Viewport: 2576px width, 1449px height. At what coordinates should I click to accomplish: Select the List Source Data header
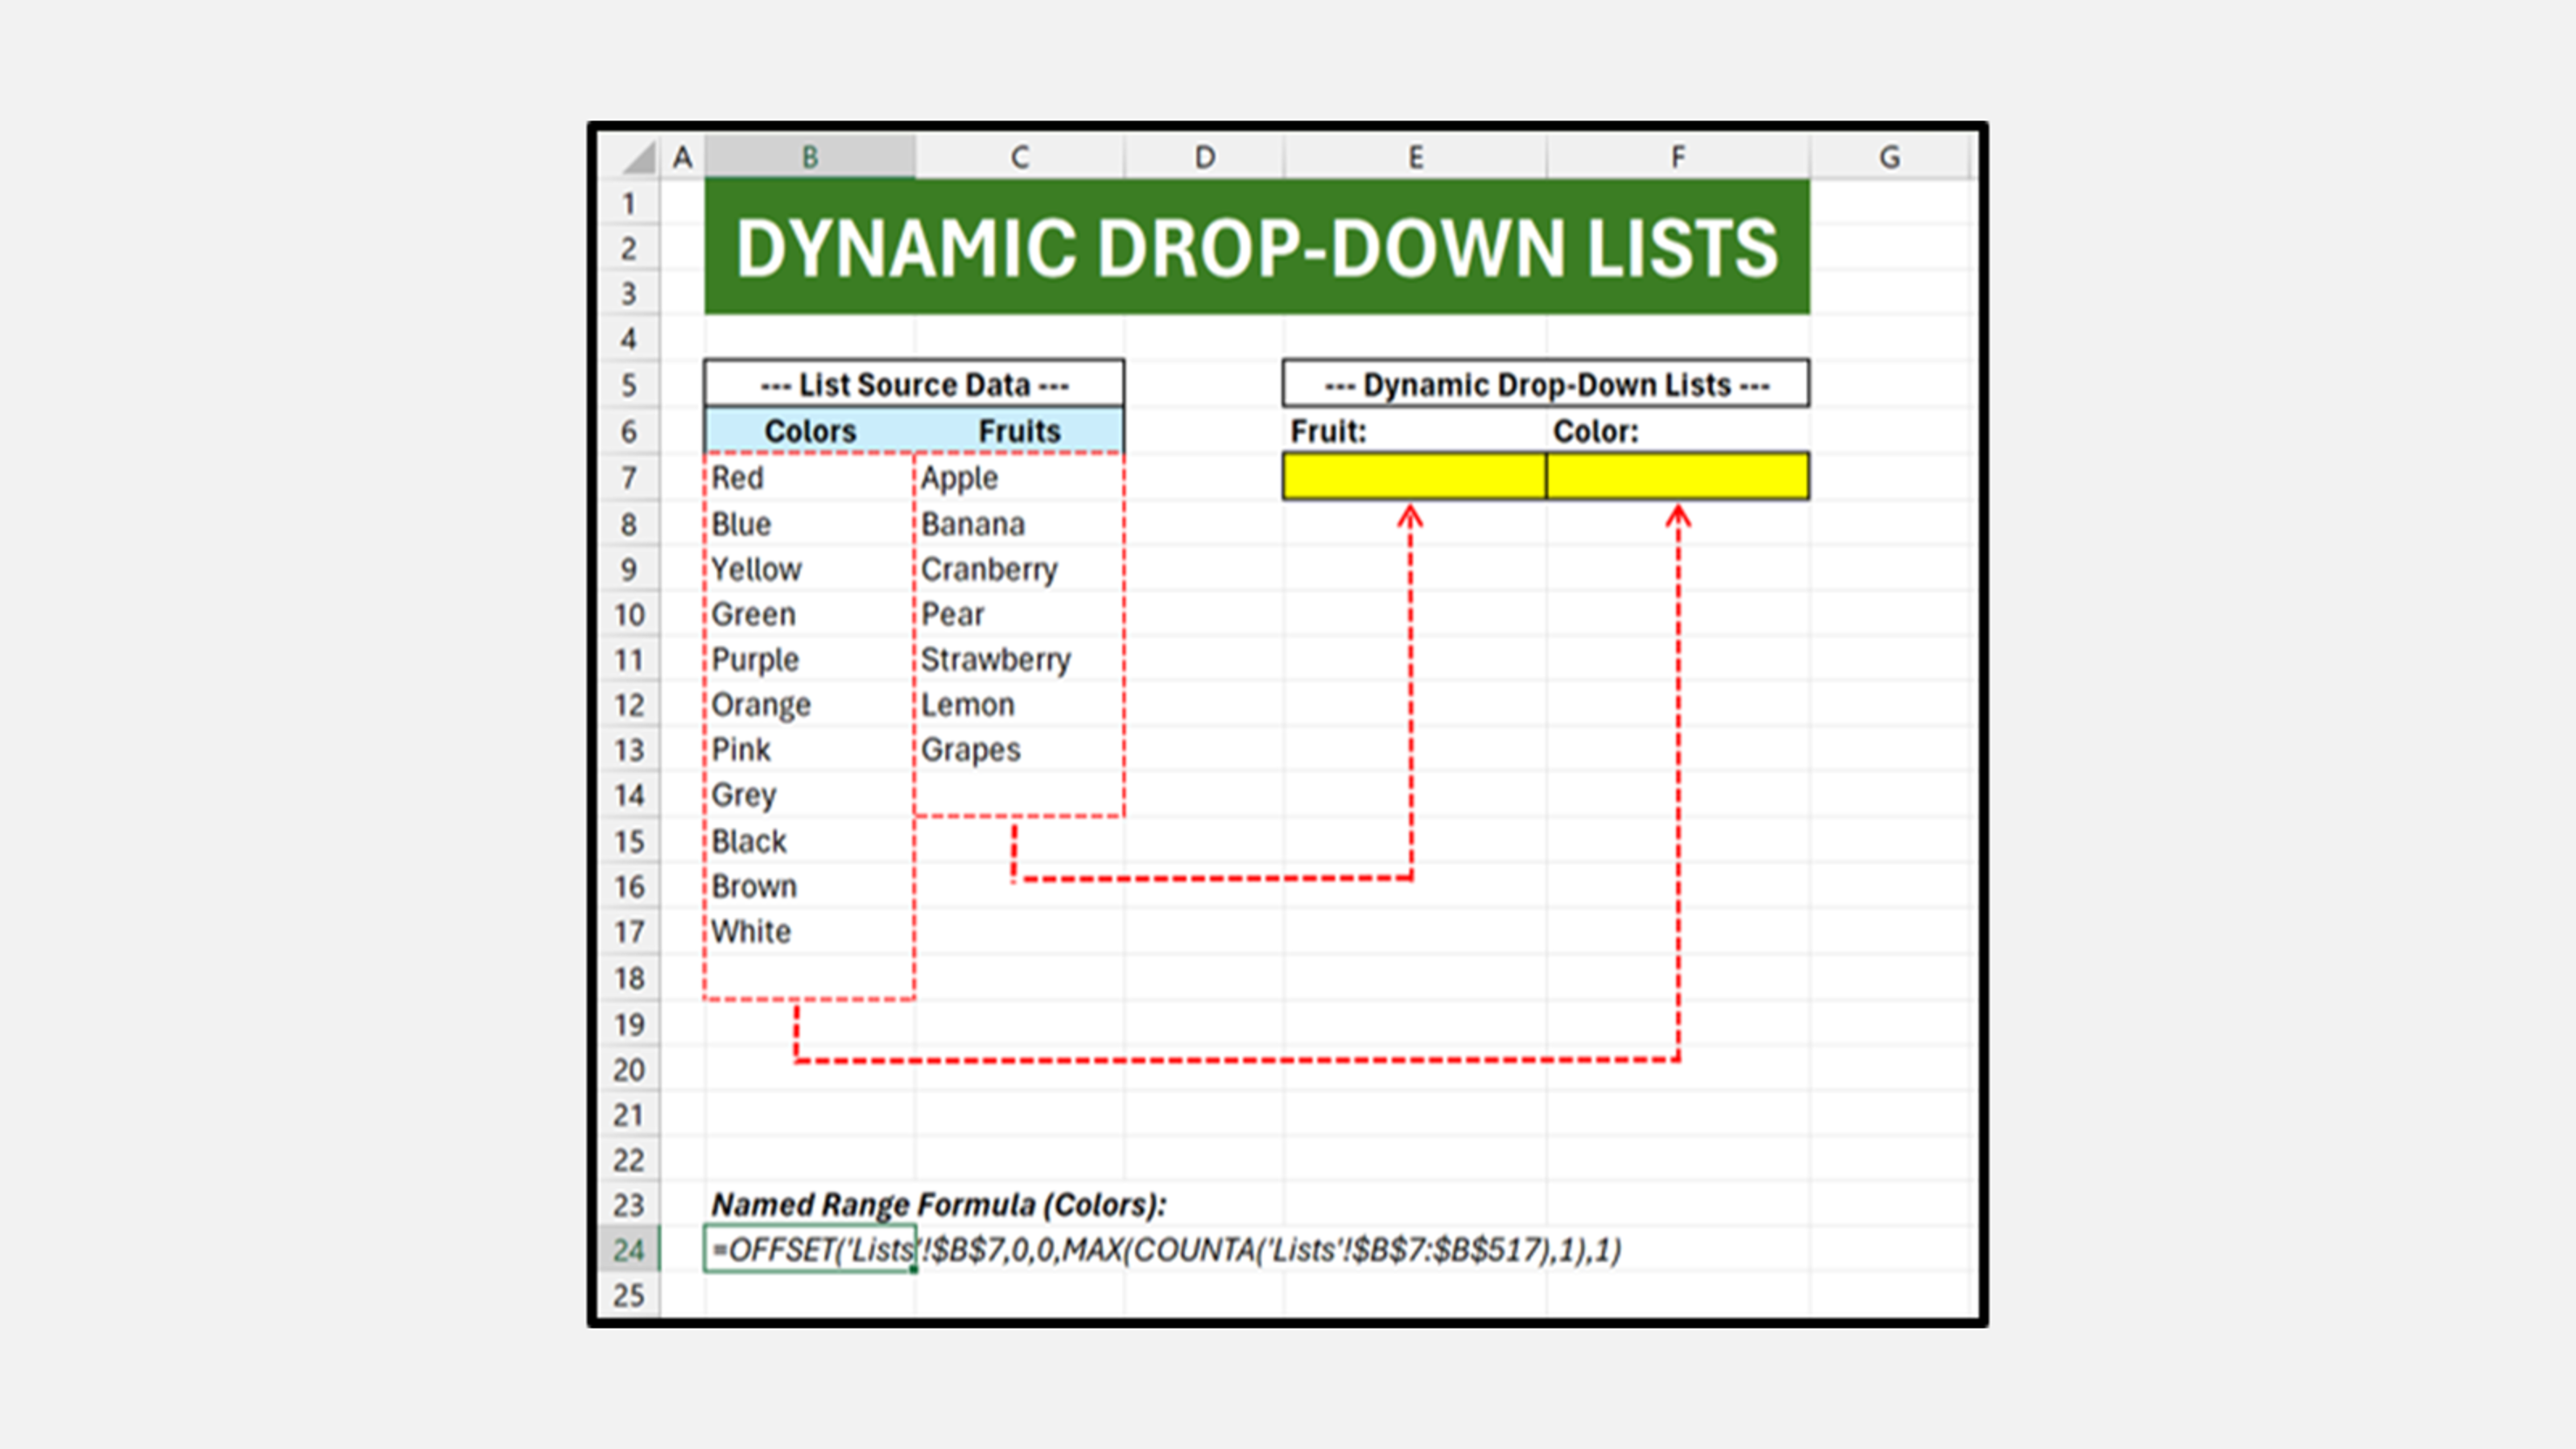913,383
